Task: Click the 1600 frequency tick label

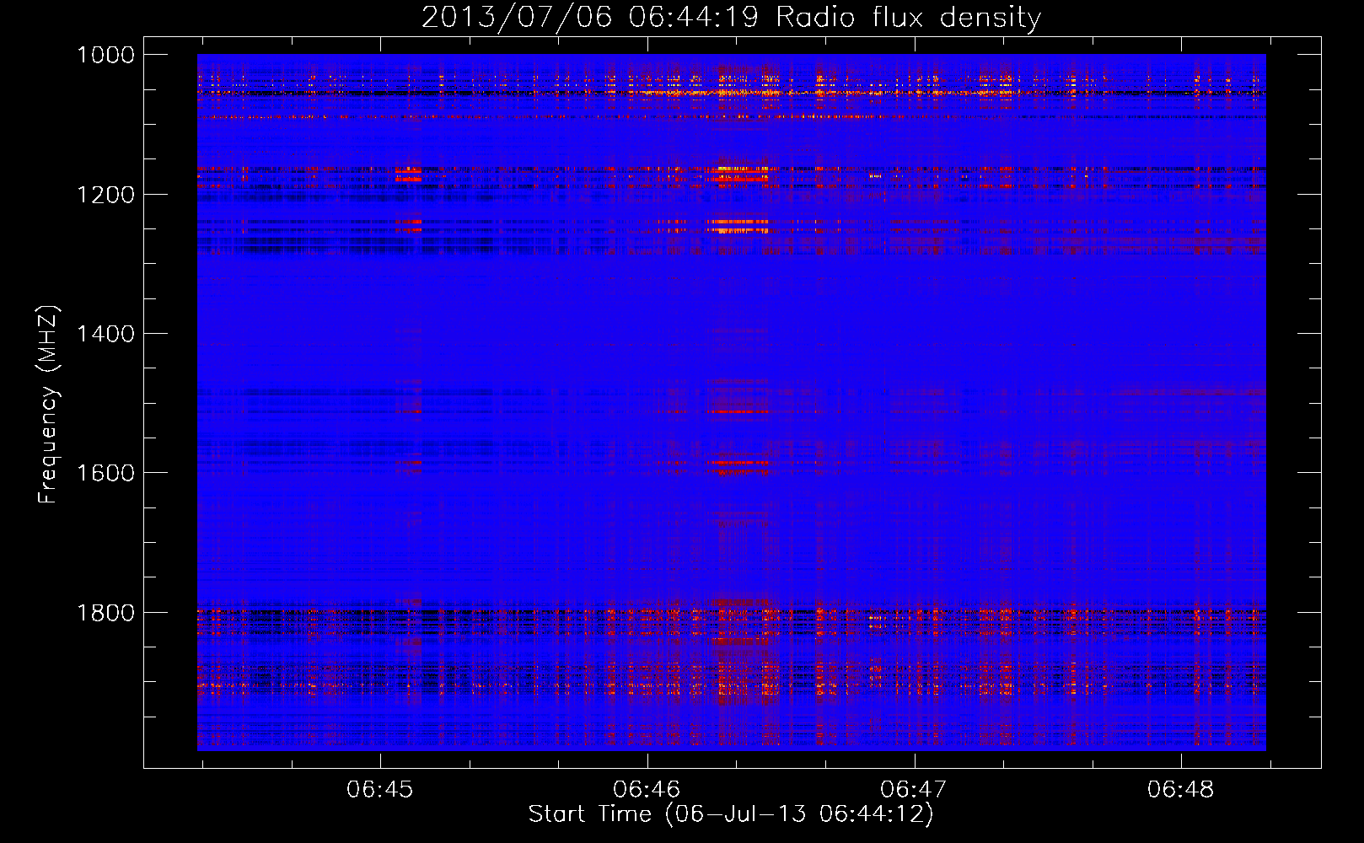Action: coord(105,473)
